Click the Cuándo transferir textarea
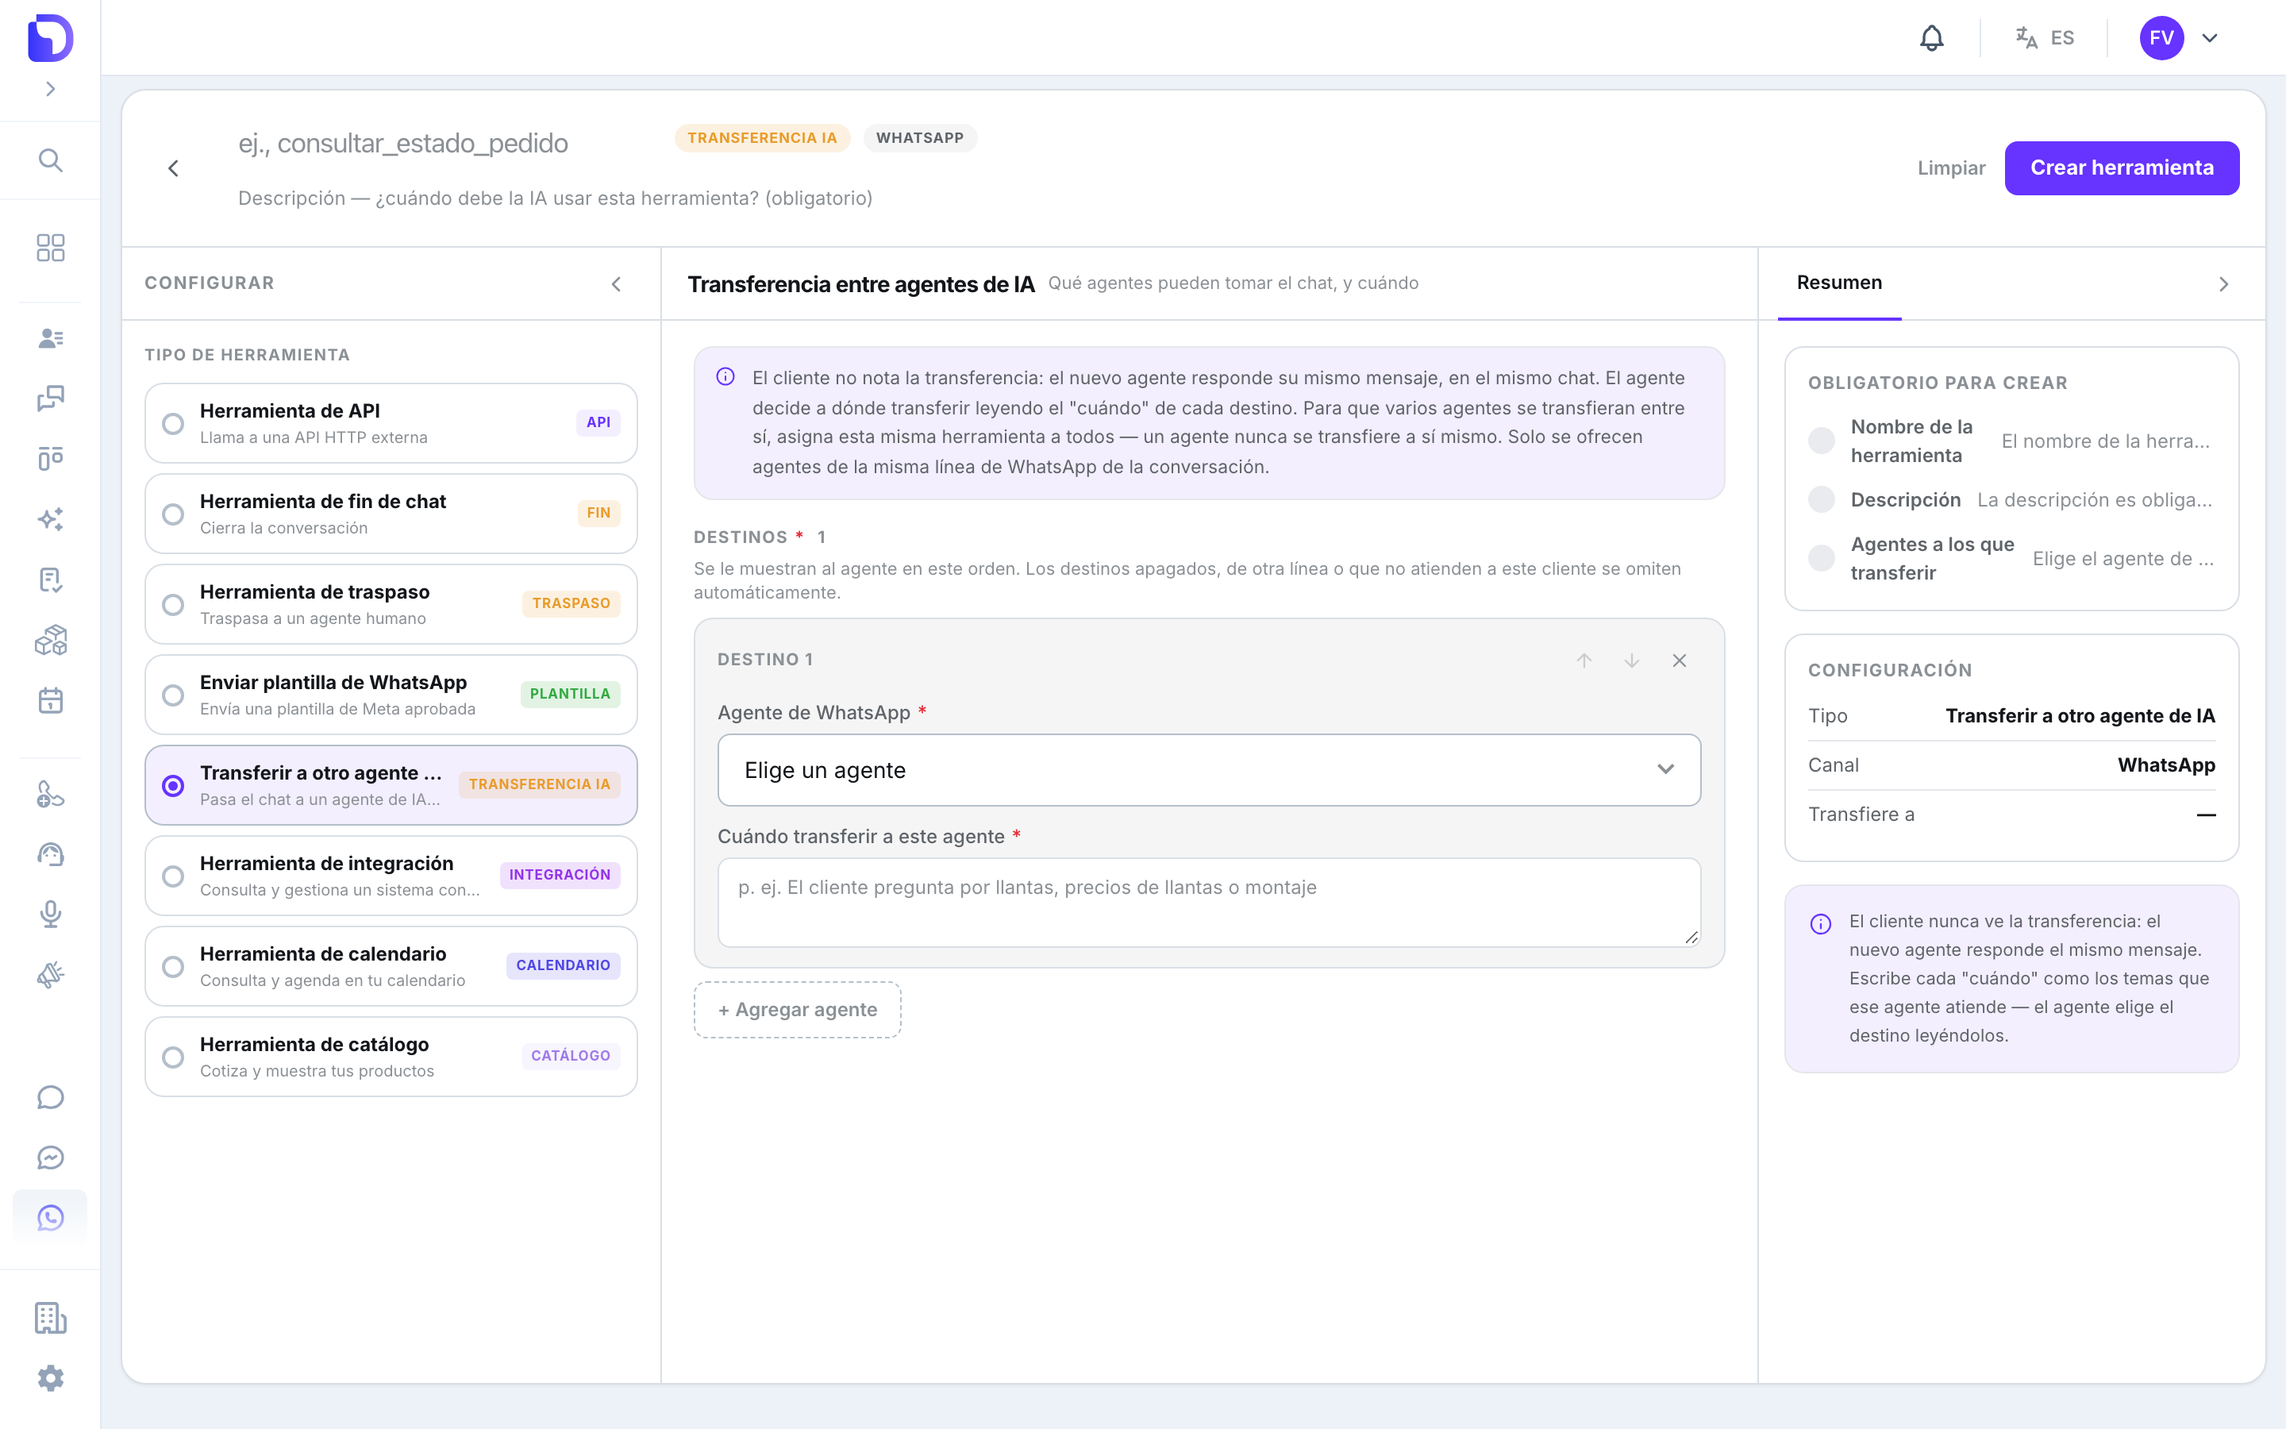This screenshot has width=2286, height=1429. [1209, 903]
